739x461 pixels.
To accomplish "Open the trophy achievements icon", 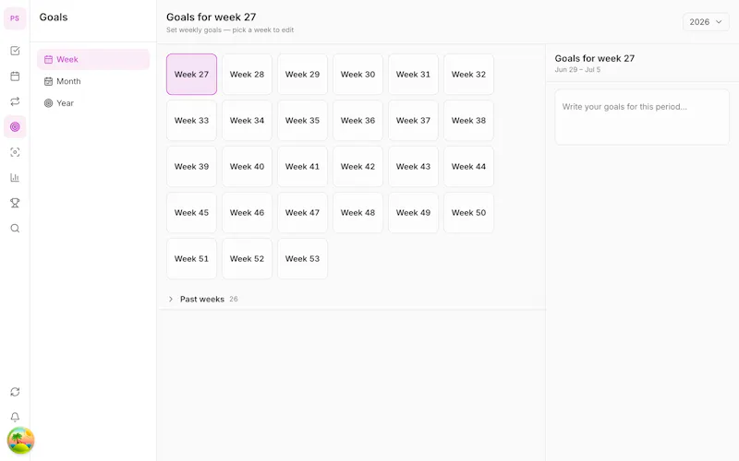I will click(x=15, y=203).
